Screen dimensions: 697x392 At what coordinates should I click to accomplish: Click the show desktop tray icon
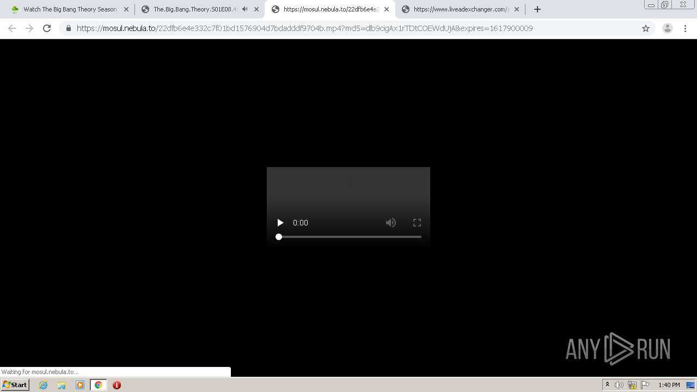click(x=690, y=385)
